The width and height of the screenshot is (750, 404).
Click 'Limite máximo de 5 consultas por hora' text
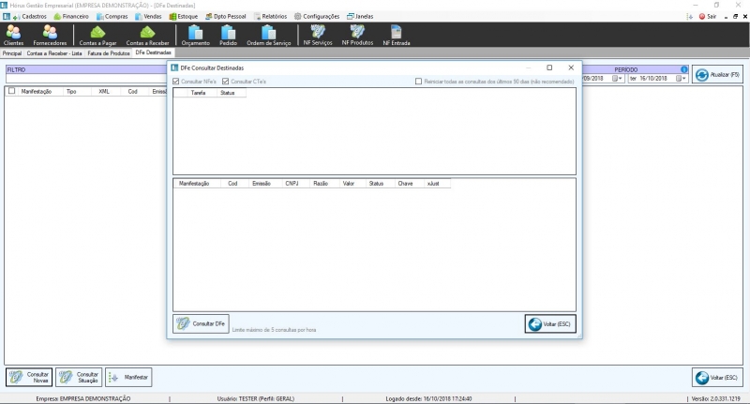pos(274,330)
